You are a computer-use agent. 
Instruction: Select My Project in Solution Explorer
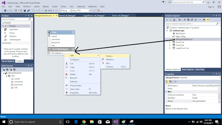(x=180, y=34)
